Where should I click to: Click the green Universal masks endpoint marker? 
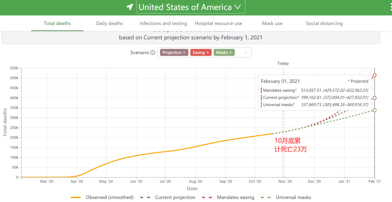coord(374,110)
